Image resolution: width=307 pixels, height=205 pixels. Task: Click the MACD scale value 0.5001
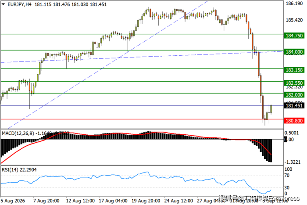pos(292,133)
